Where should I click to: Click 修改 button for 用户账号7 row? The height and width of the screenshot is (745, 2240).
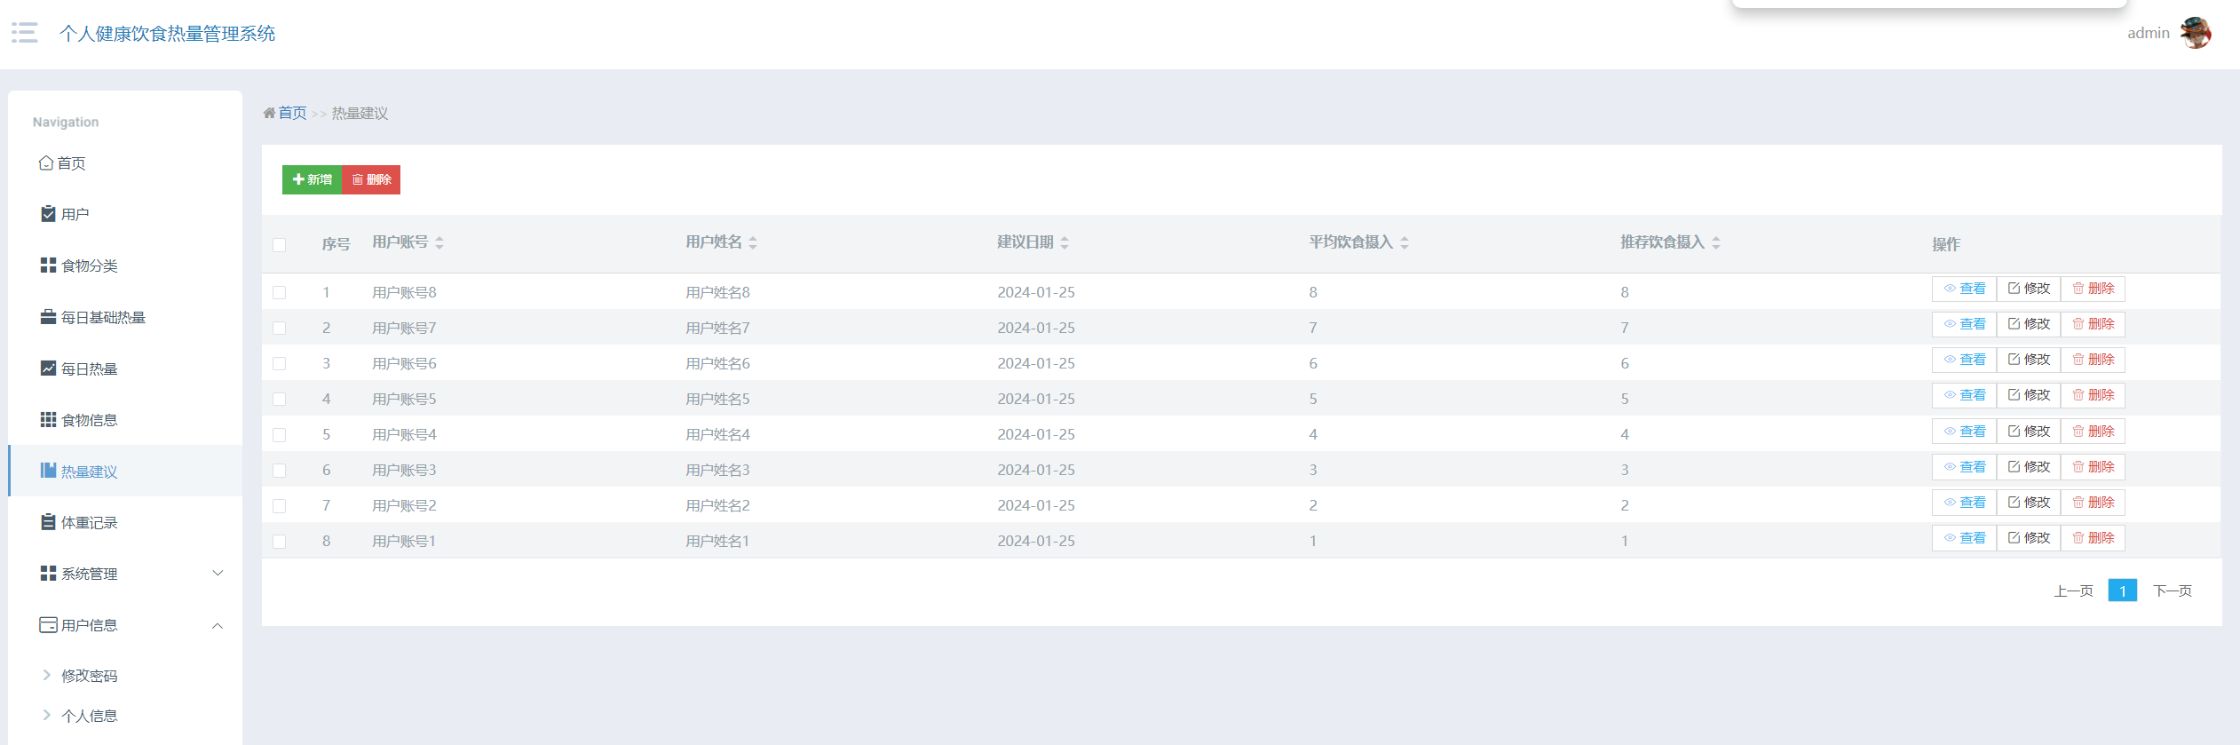click(2028, 324)
